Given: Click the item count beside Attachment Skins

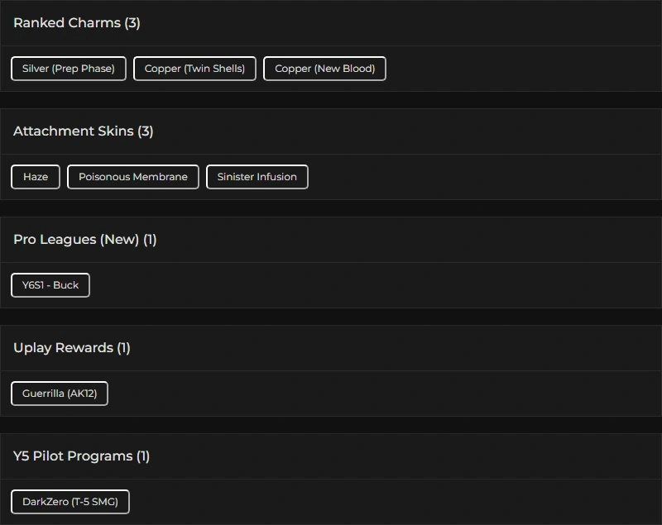Looking at the screenshot, I should click(146, 131).
